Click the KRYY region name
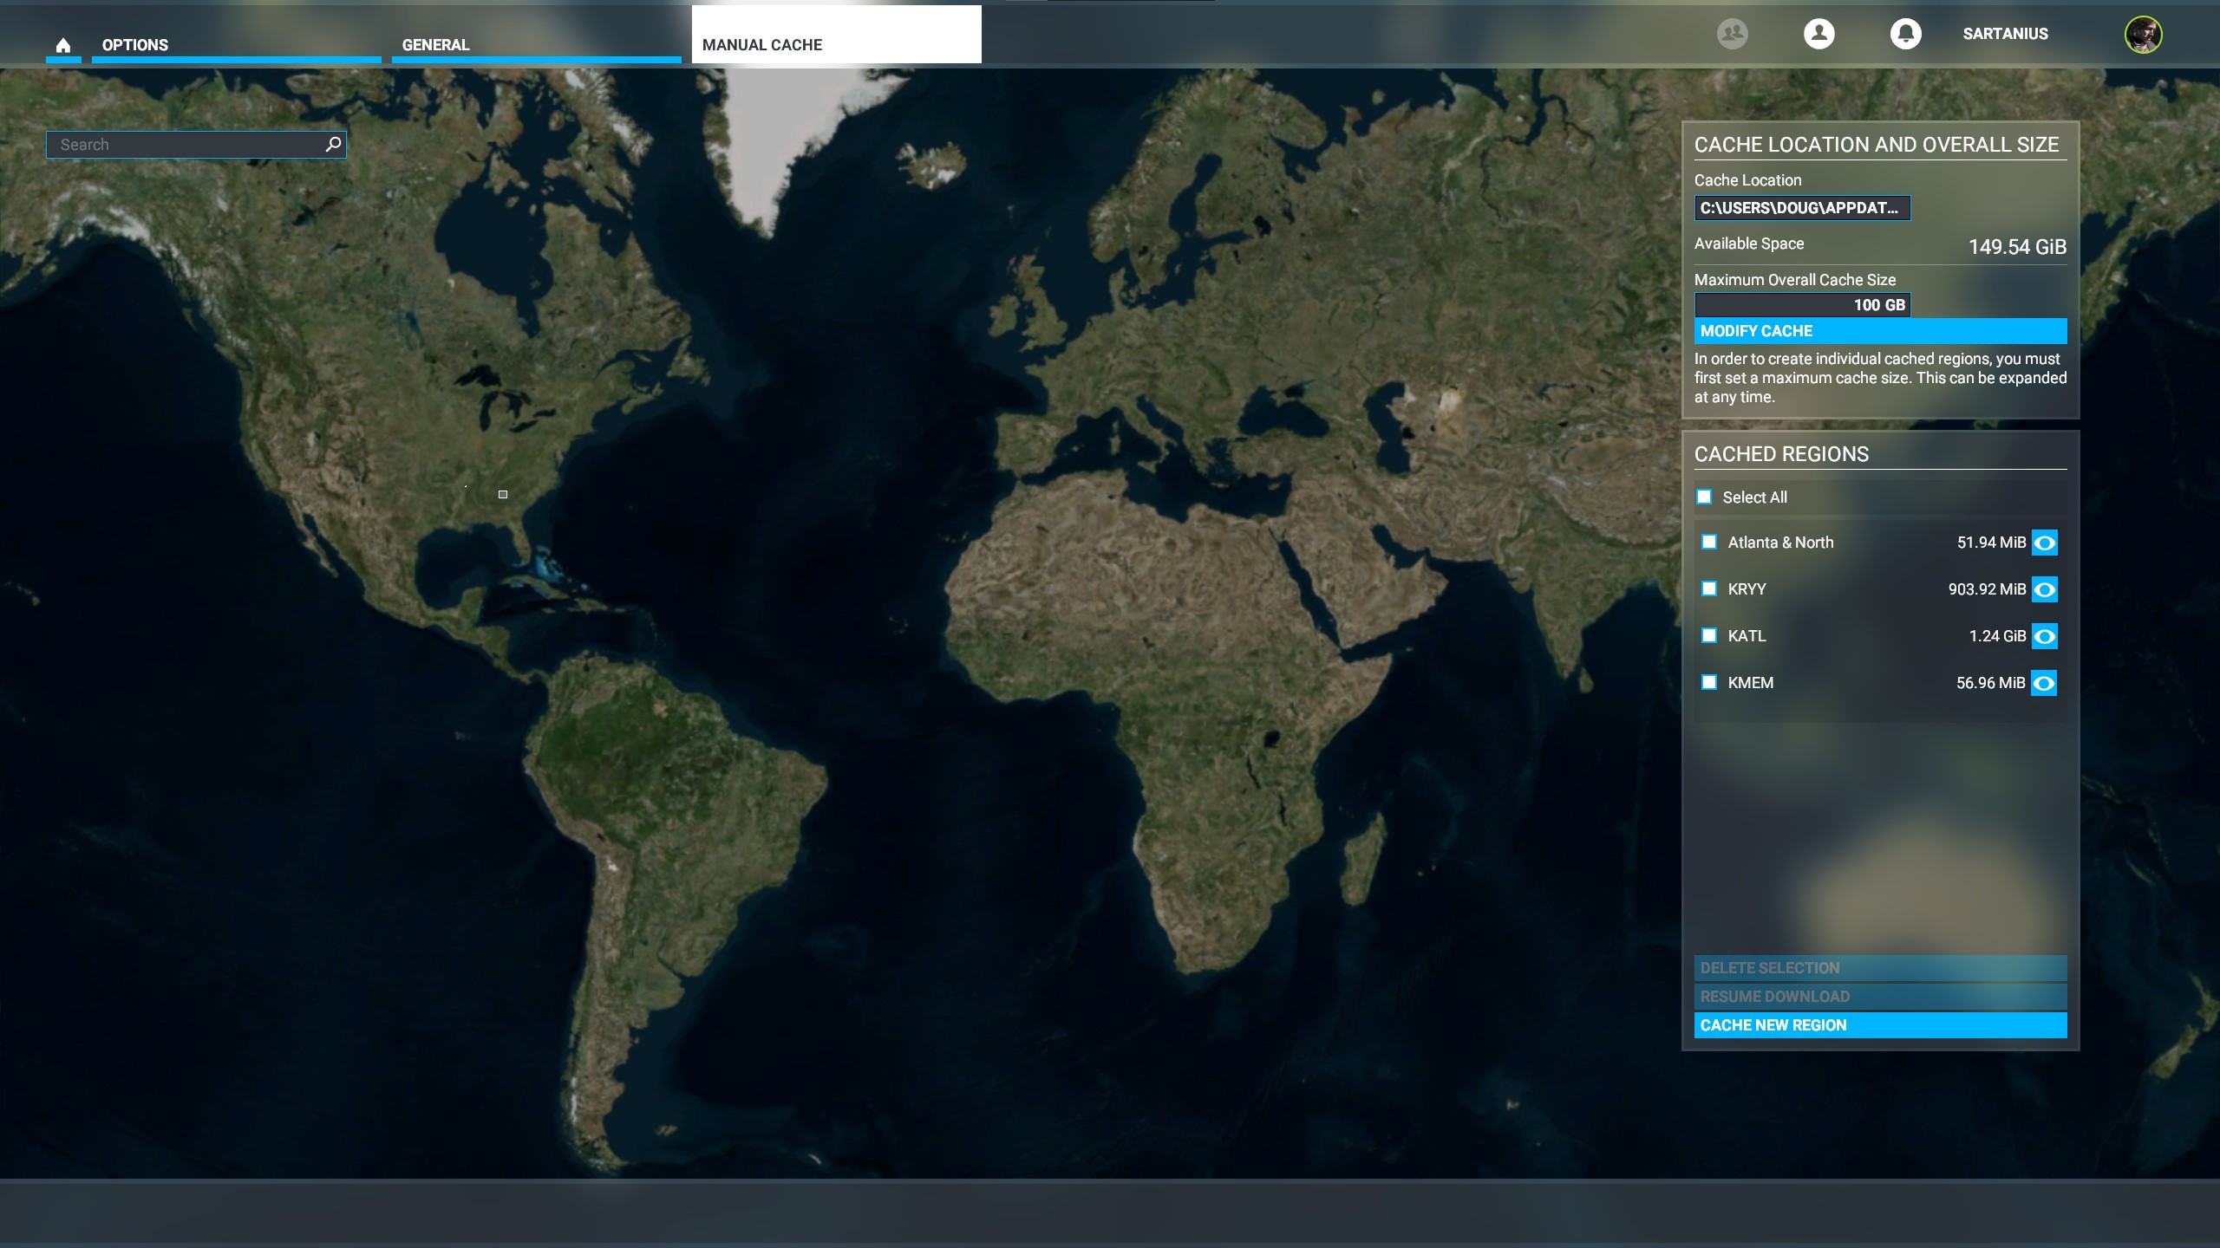The height and width of the screenshot is (1248, 2220). (x=1747, y=589)
